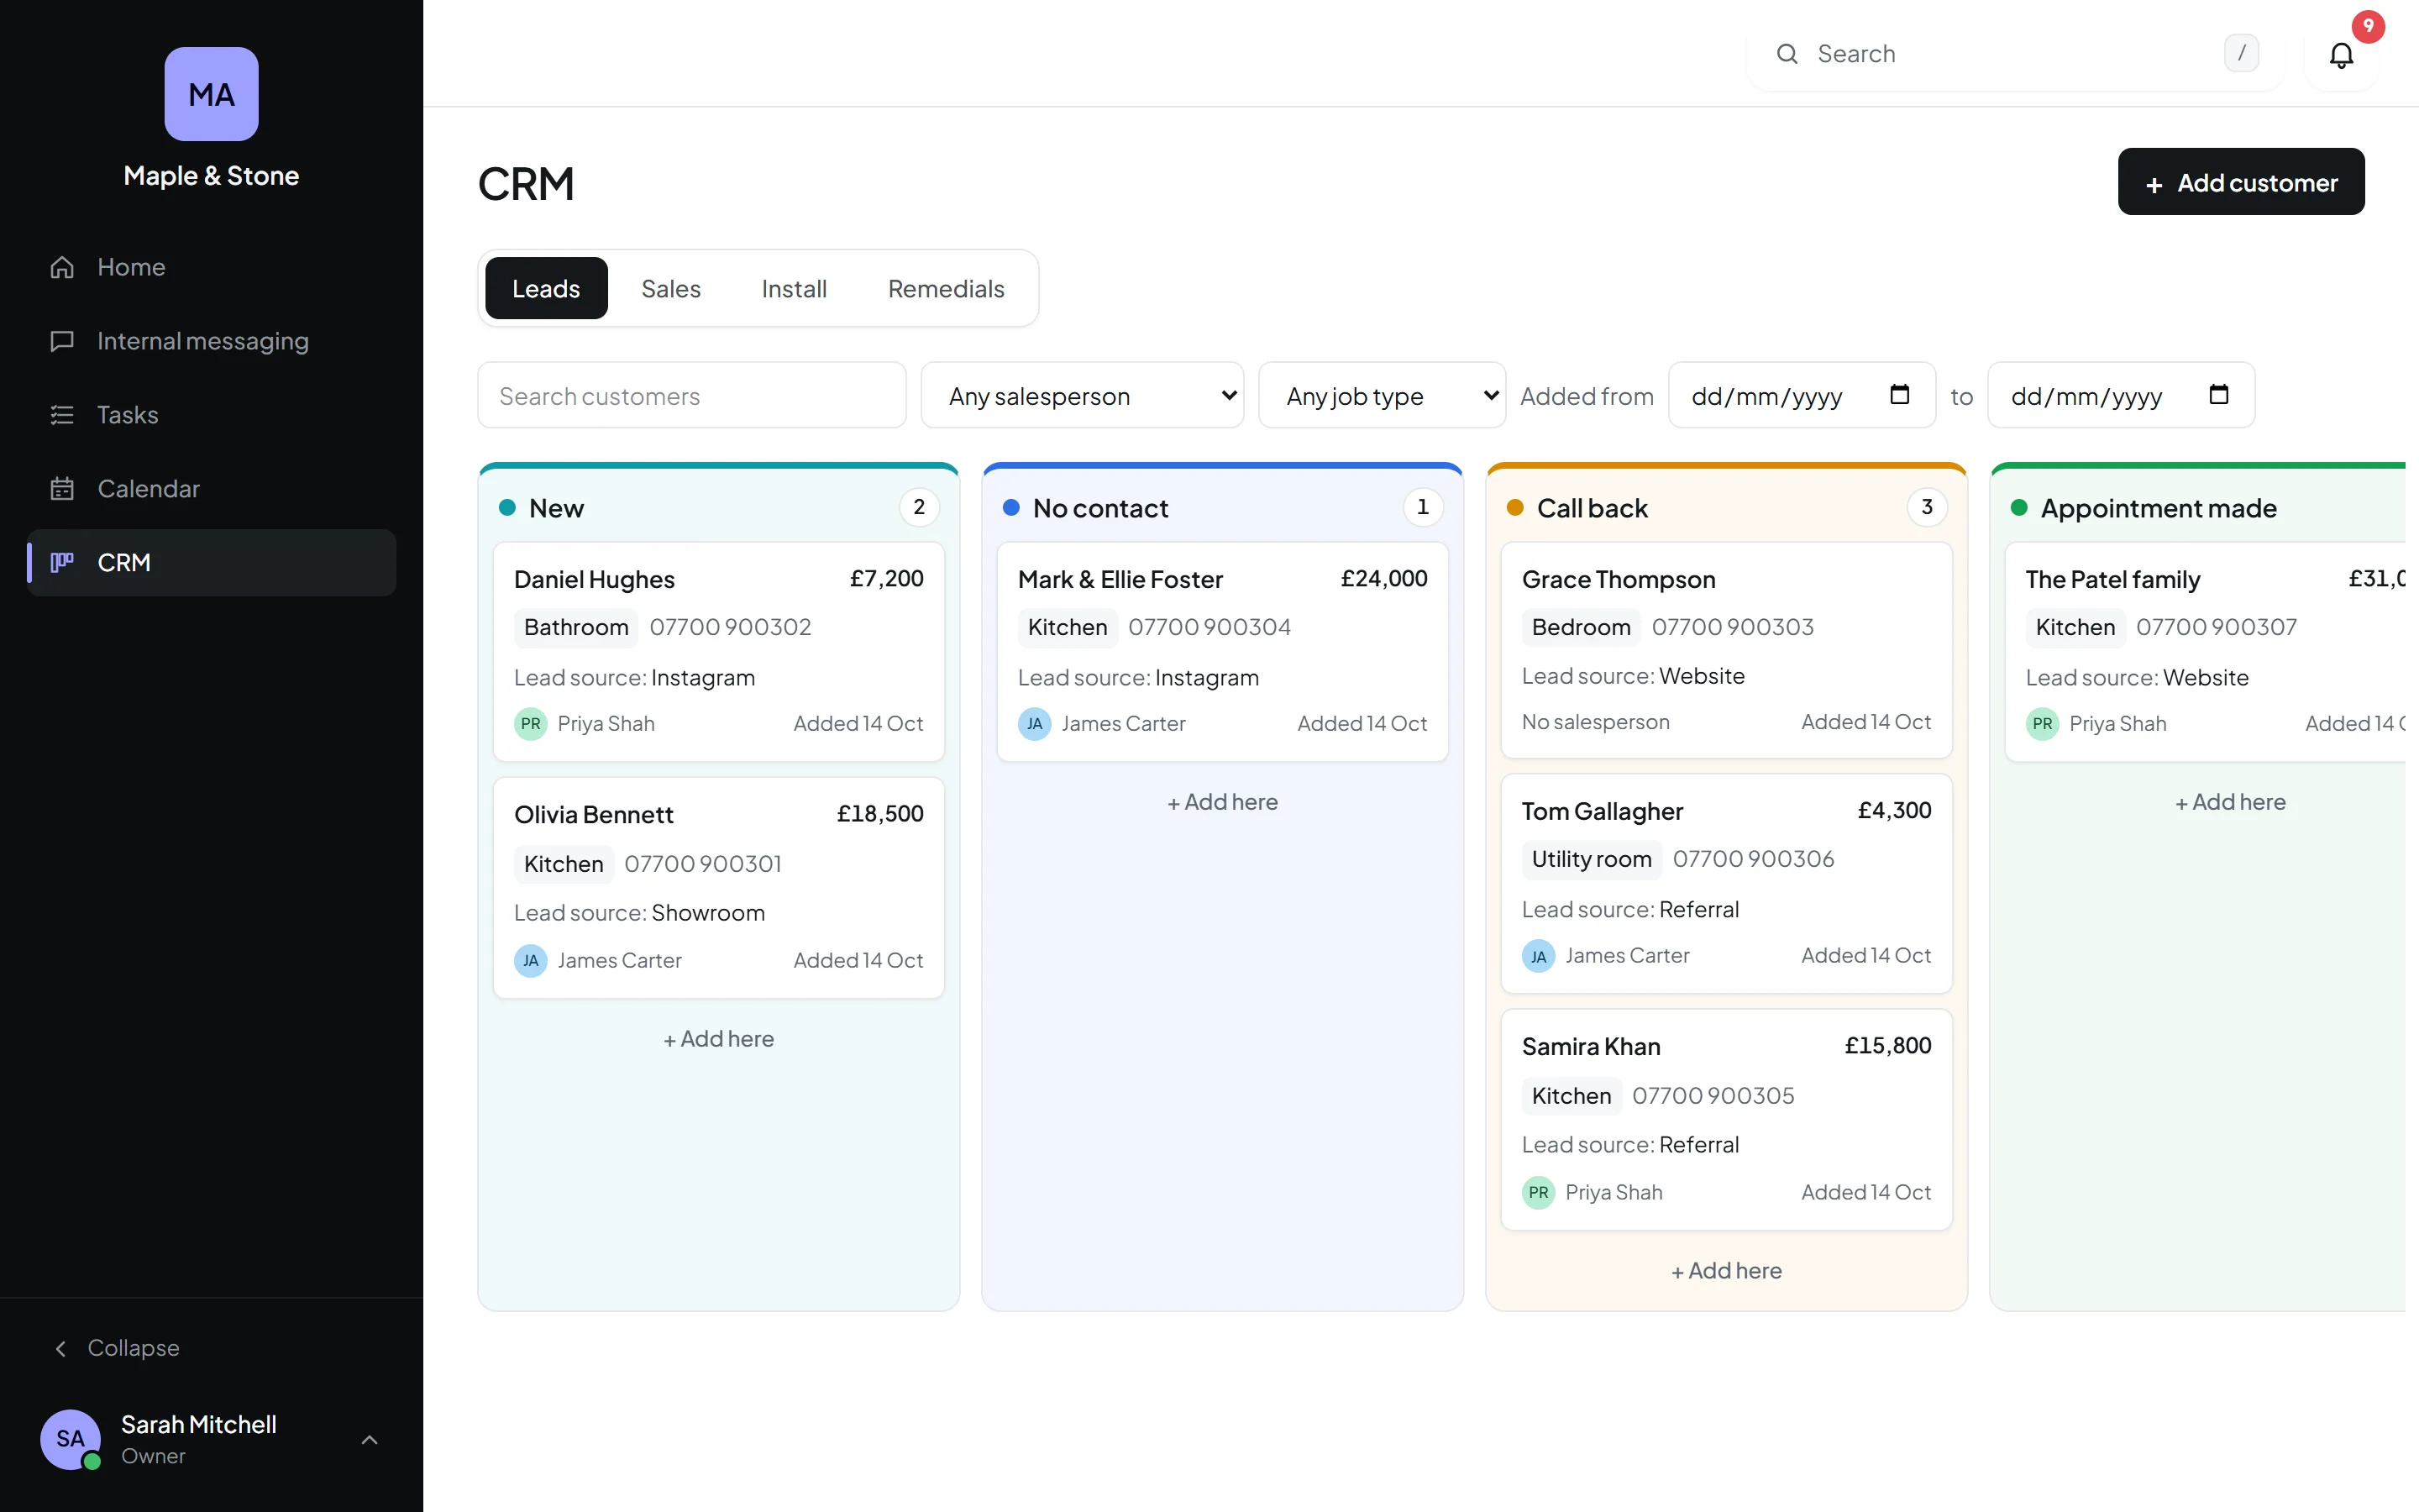Click Add here in the Call back column
This screenshot has width=2419, height=1512.
(x=1726, y=1271)
